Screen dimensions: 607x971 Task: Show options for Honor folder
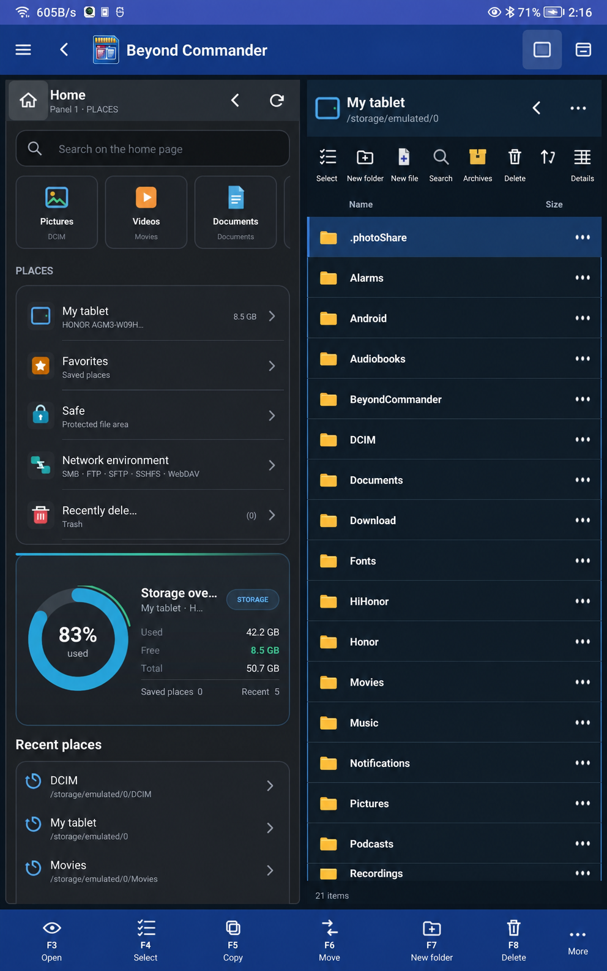(583, 642)
